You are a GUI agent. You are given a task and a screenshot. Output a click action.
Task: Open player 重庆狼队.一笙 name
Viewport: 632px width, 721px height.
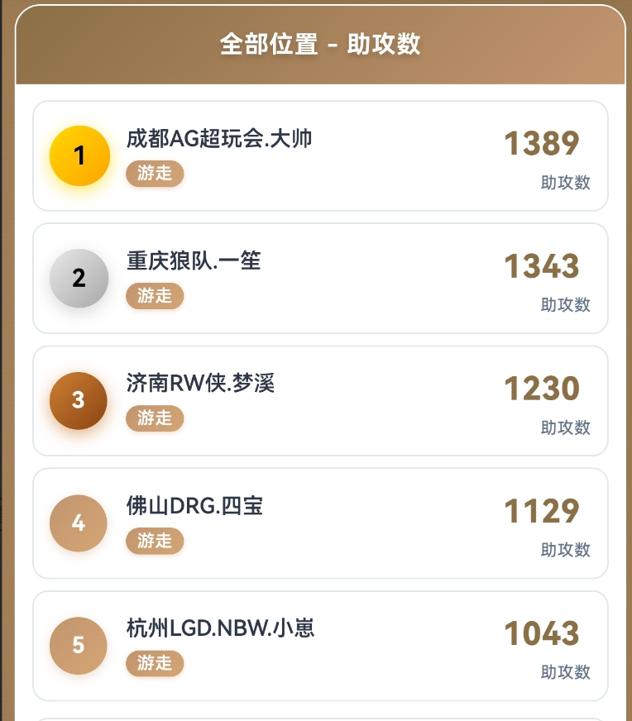pyautogui.click(x=194, y=260)
